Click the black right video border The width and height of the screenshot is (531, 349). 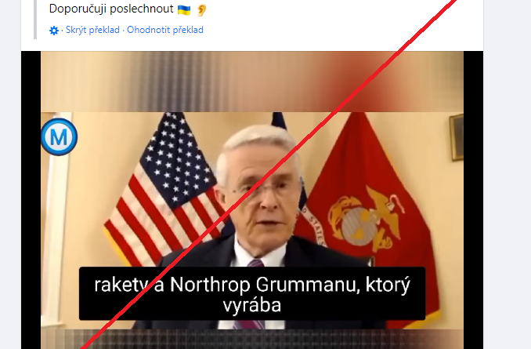click(x=473, y=200)
